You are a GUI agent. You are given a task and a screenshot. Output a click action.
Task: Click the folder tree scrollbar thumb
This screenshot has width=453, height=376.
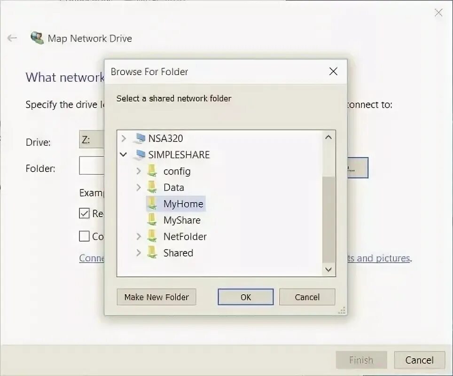click(x=329, y=219)
